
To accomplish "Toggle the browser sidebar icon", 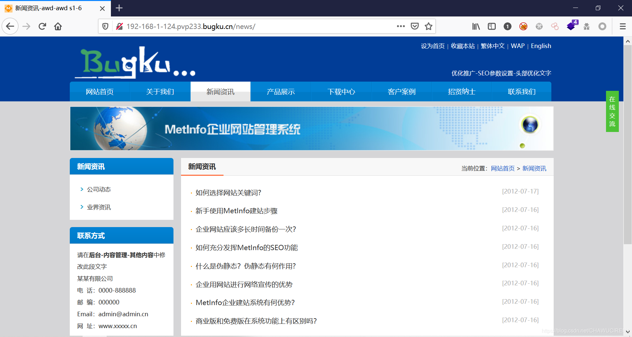I will (x=491, y=26).
